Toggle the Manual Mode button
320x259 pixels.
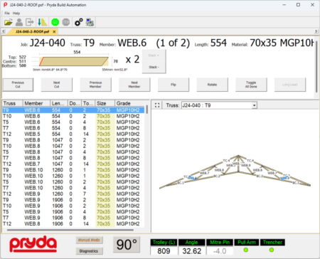coord(90,240)
